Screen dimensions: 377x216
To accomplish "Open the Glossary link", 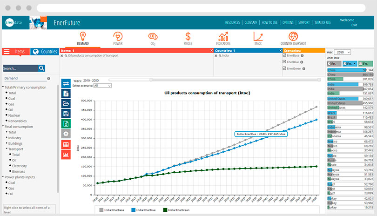I will 251,22.
